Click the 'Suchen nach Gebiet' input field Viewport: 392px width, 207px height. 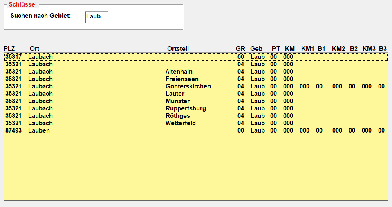point(96,17)
